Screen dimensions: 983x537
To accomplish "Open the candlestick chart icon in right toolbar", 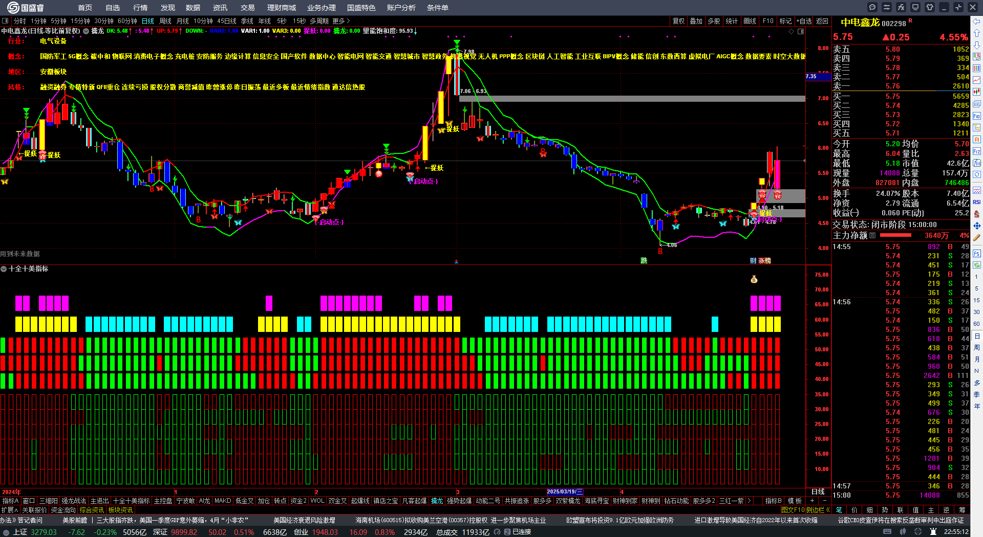I will point(977,92).
